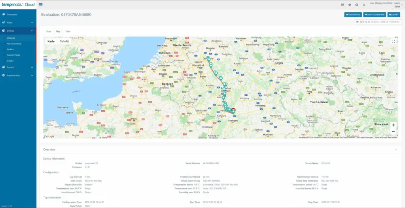Click the Serial Number value 0470479A545880
Image resolution: width=405 pixels, height=208 pixels.
point(211,163)
